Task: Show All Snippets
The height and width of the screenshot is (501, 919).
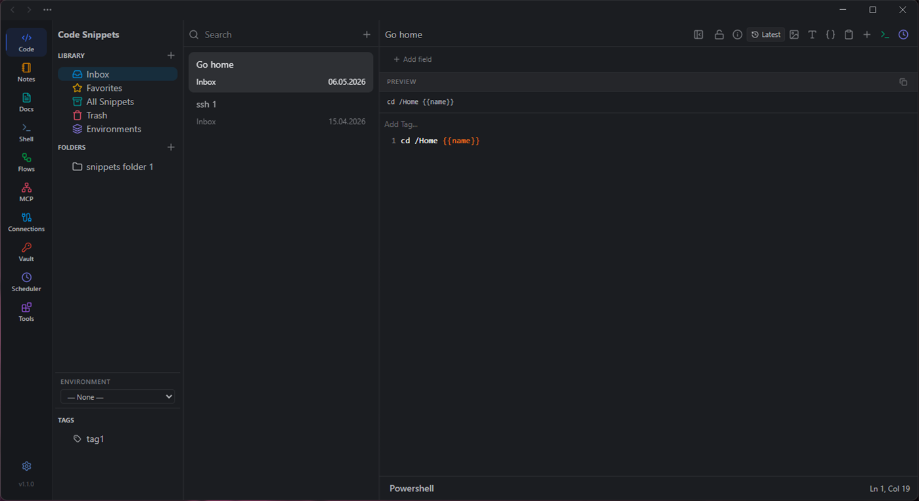Action: click(x=118, y=102)
